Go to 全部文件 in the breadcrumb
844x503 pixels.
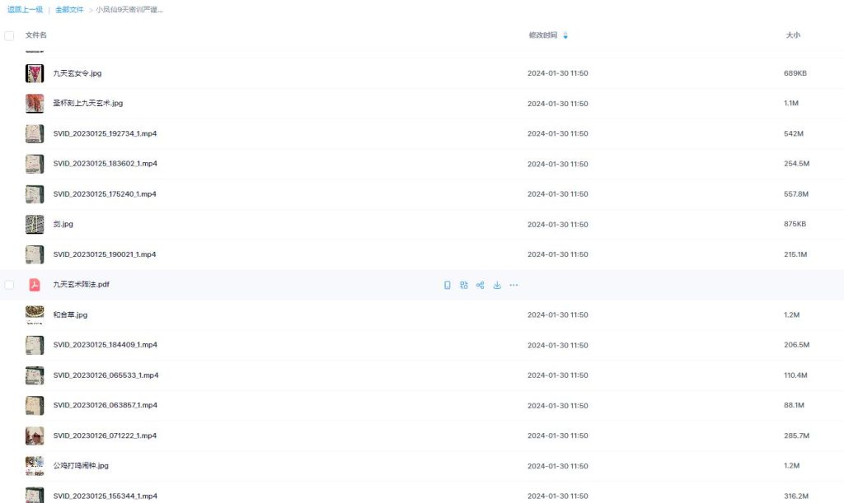69,10
